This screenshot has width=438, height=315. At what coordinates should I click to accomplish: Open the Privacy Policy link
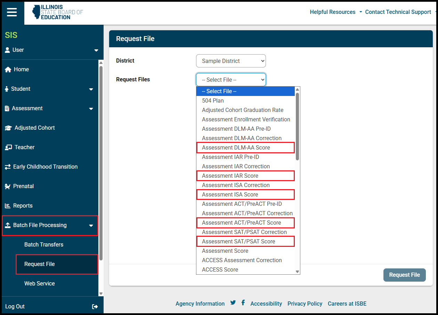pos(305,304)
